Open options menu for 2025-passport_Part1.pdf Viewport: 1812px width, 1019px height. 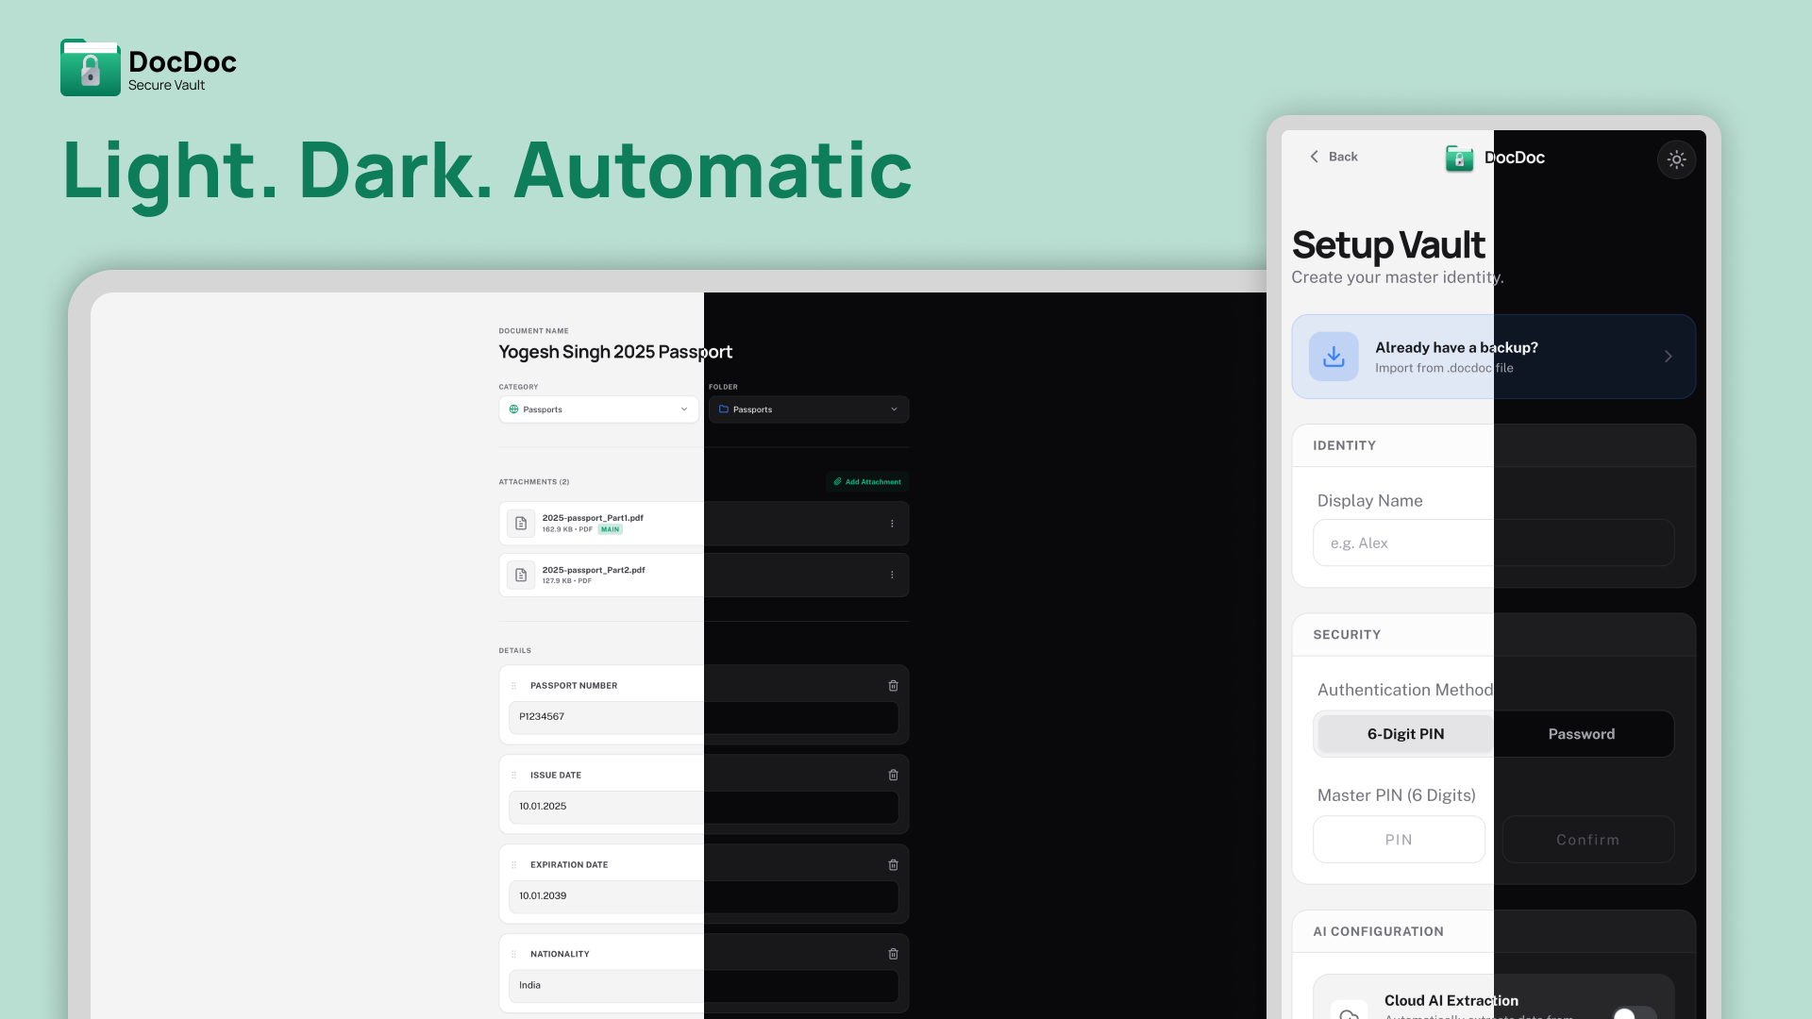click(x=892, y=524)
